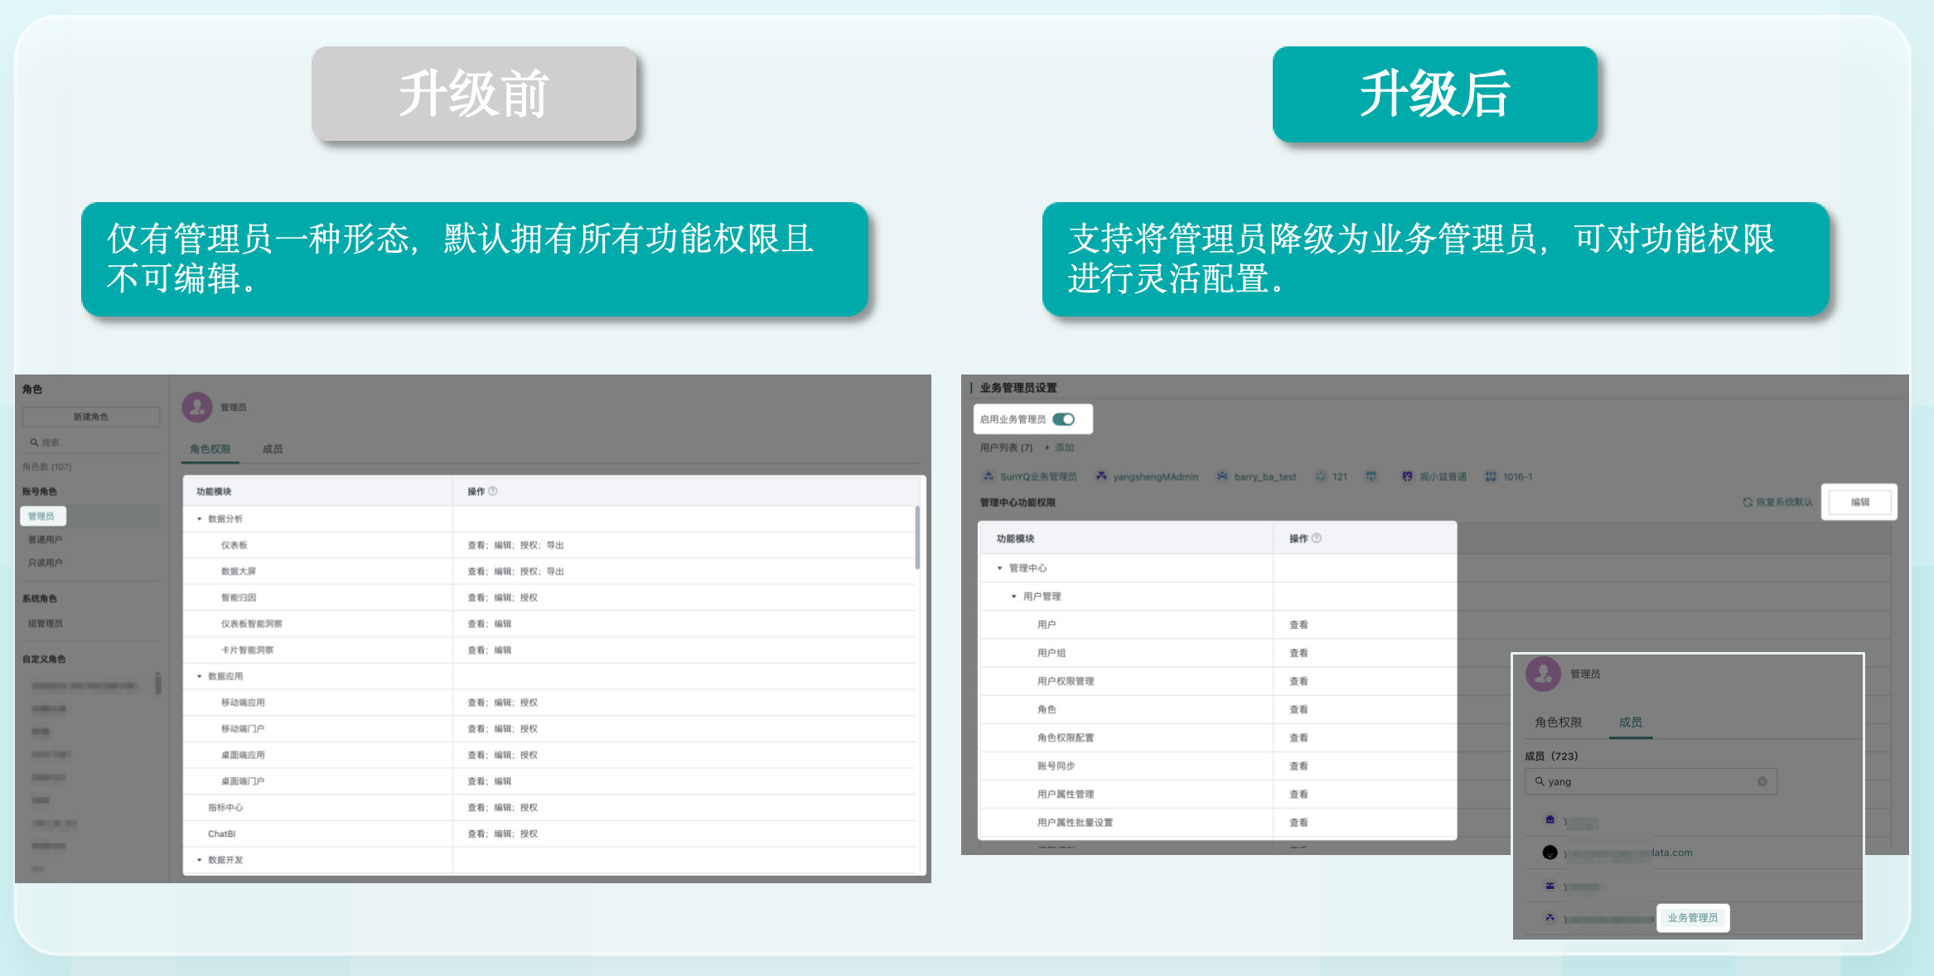
Task: Collapse the 用户管理 tree node
Action: pyautogui.click(x=1013, y=597)
